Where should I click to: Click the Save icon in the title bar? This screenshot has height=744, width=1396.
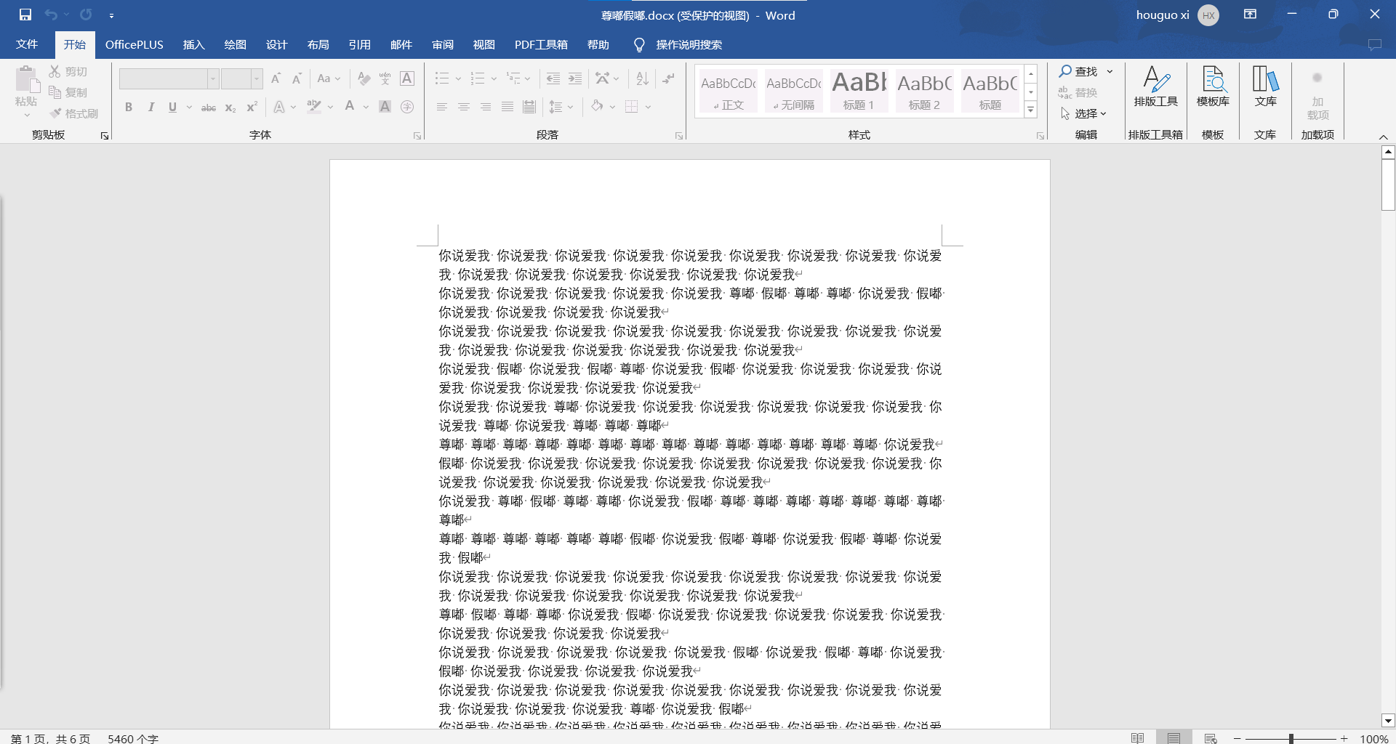(x=25, y=15)
